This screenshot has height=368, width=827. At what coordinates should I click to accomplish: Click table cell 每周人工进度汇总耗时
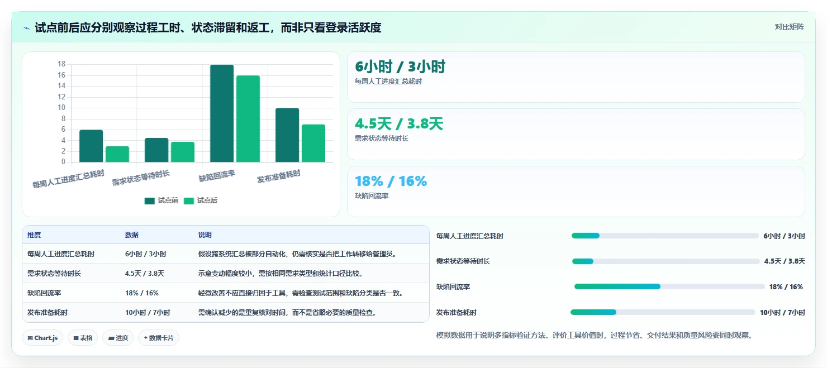[x=61, y=254]
